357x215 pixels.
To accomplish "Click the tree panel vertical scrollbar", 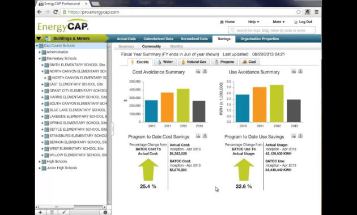I will [109, 124].
